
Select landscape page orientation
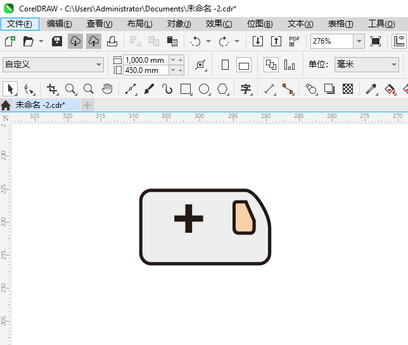click(244, 65)
